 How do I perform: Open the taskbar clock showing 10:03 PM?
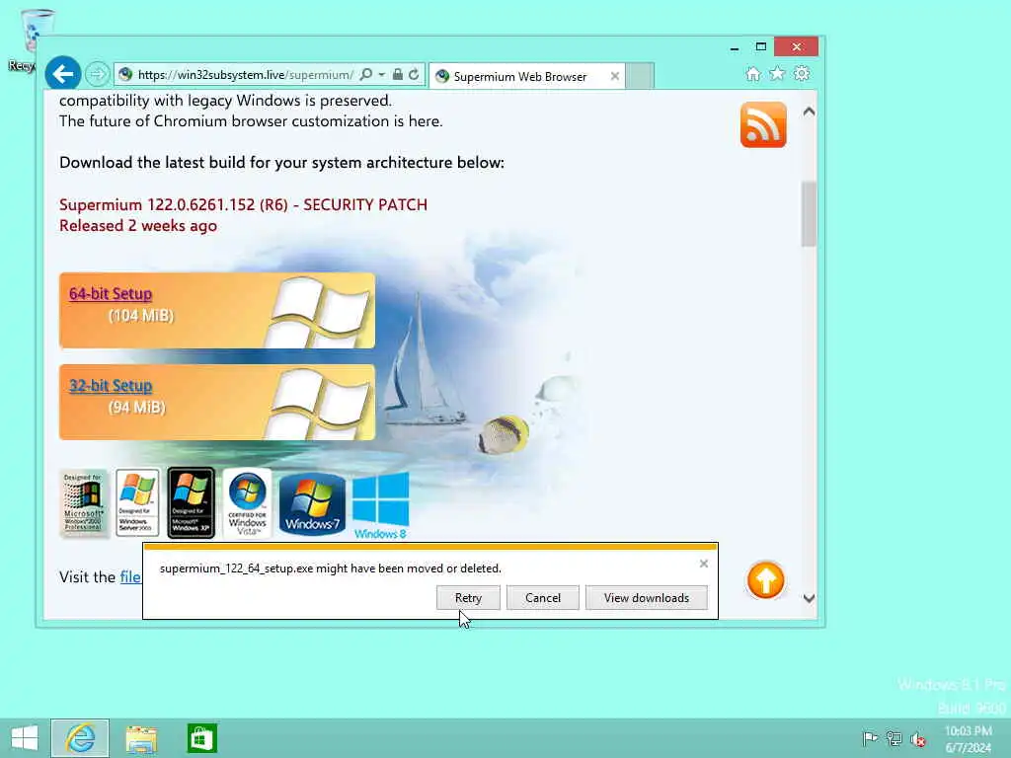pos(968,738)
